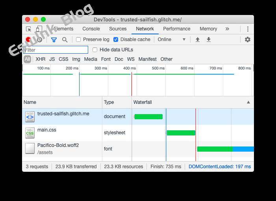This screenshot has width=276, height=201.
Task: Click the export HAR download icon
Action: [209, 39]
